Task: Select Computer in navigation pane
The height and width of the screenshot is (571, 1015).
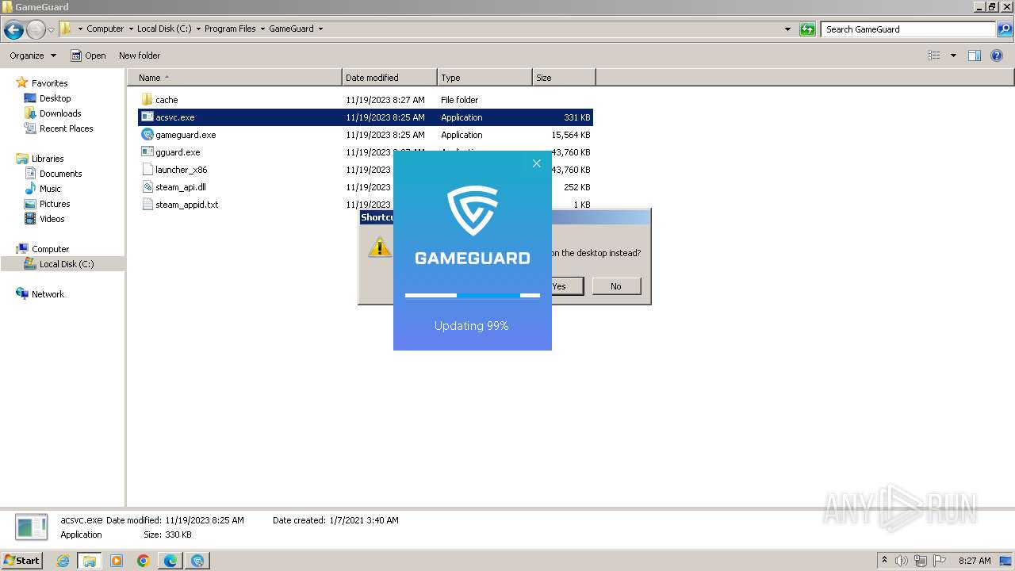Action: pyautogui.click(x=50, y=249)
